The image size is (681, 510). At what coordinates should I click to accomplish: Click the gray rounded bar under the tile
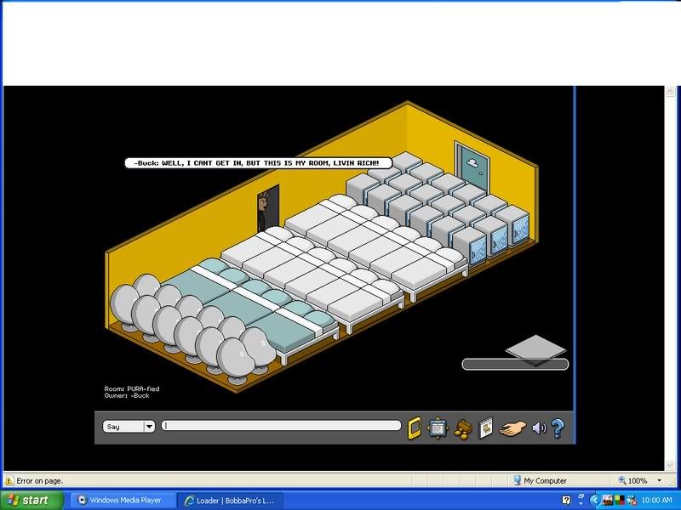(x=515, y=364)
